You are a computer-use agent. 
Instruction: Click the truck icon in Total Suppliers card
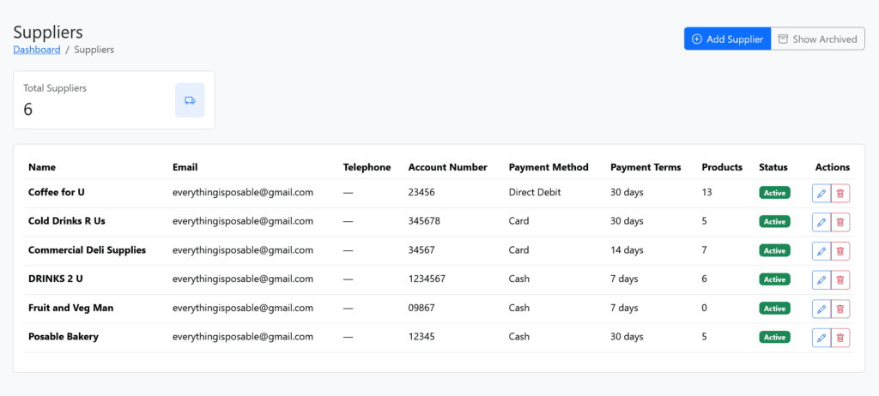tap(190, 100)
